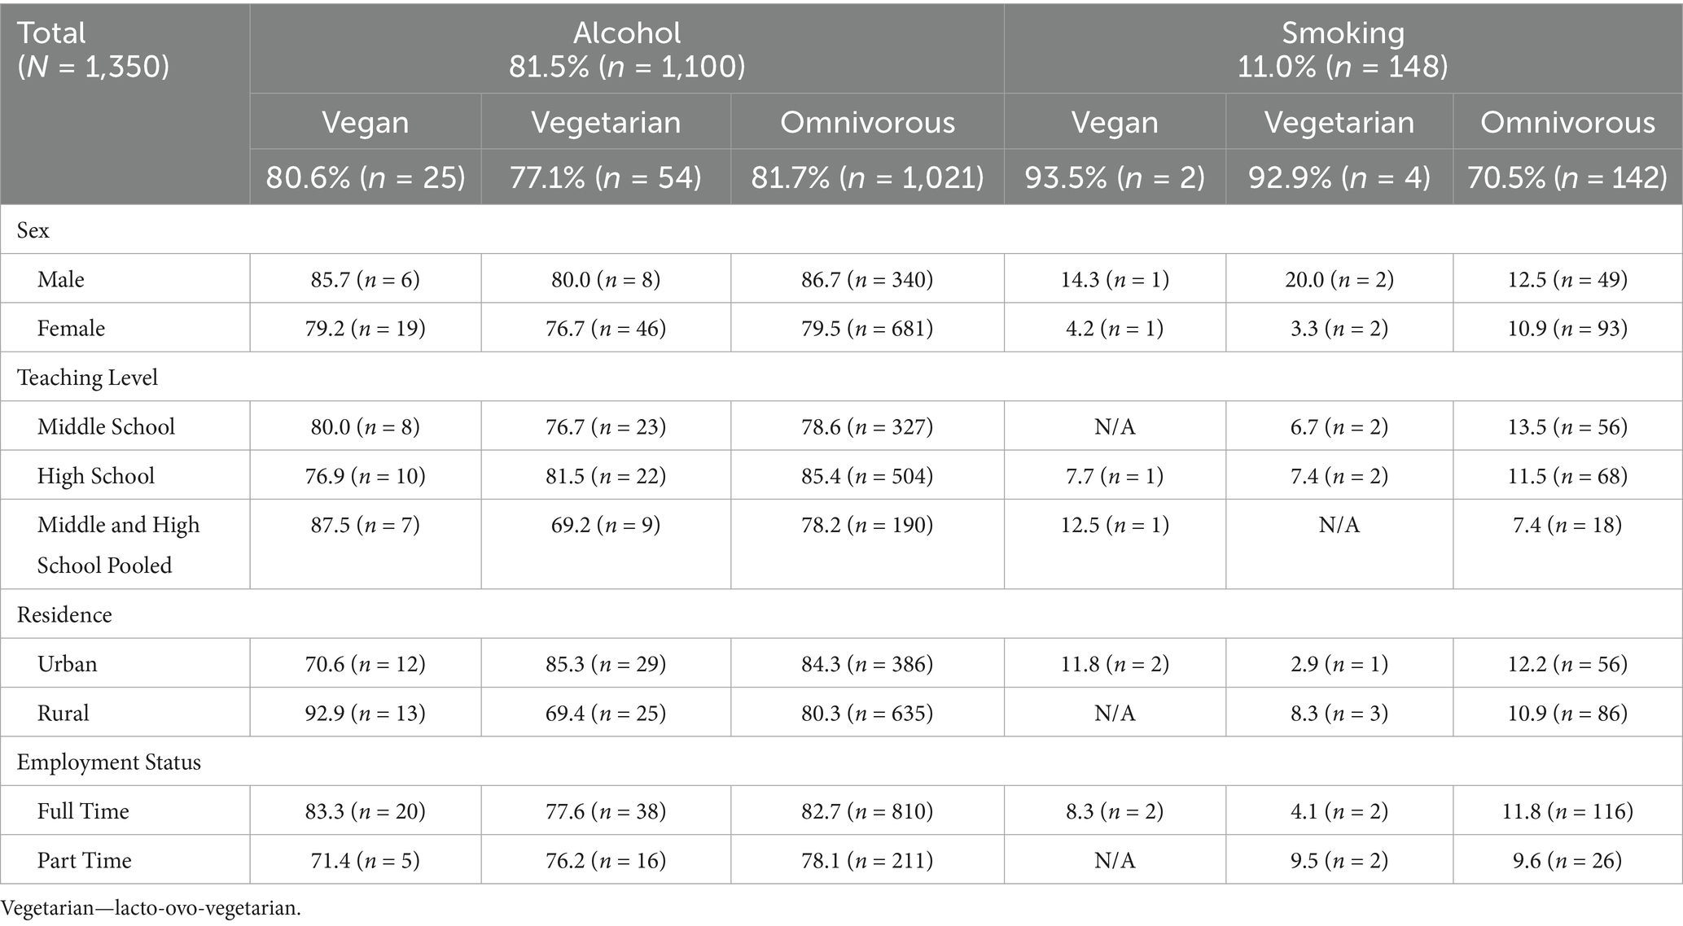Select the Full Time row label
Image resolution: width=1683 pixels, height=926 pixels.
[x=83, y=810]
